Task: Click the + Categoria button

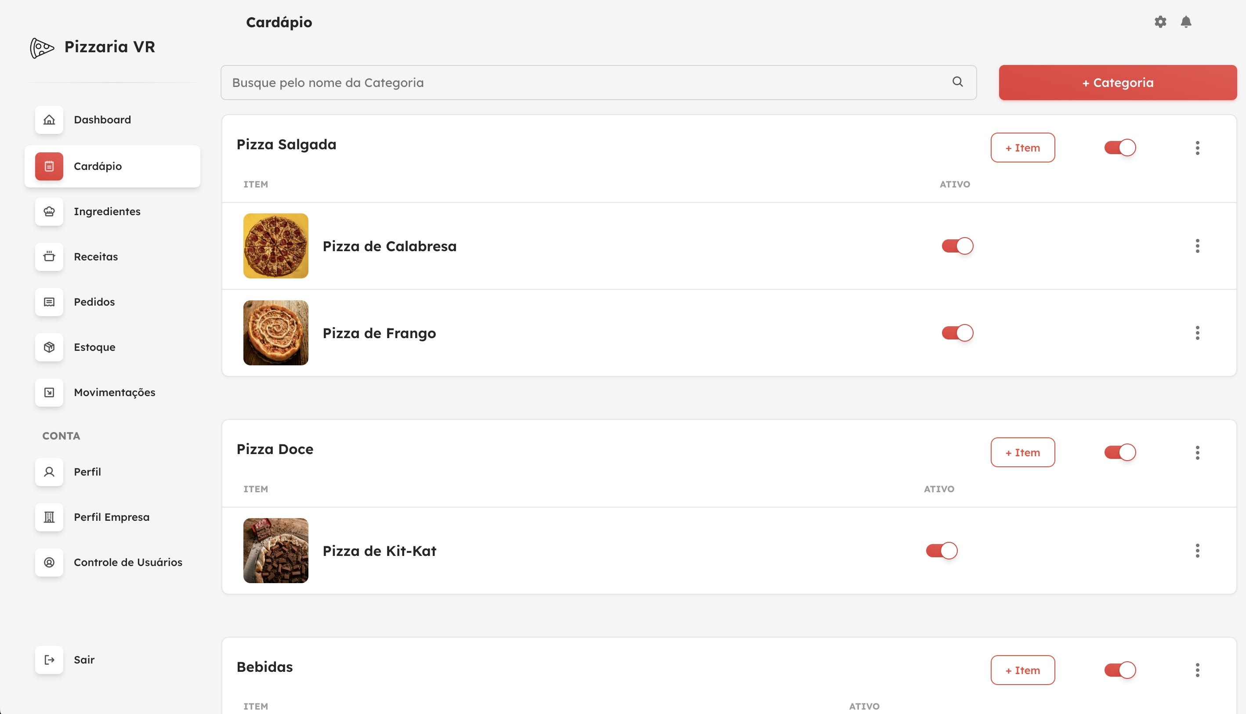Action: click(x=1117, y=83)
